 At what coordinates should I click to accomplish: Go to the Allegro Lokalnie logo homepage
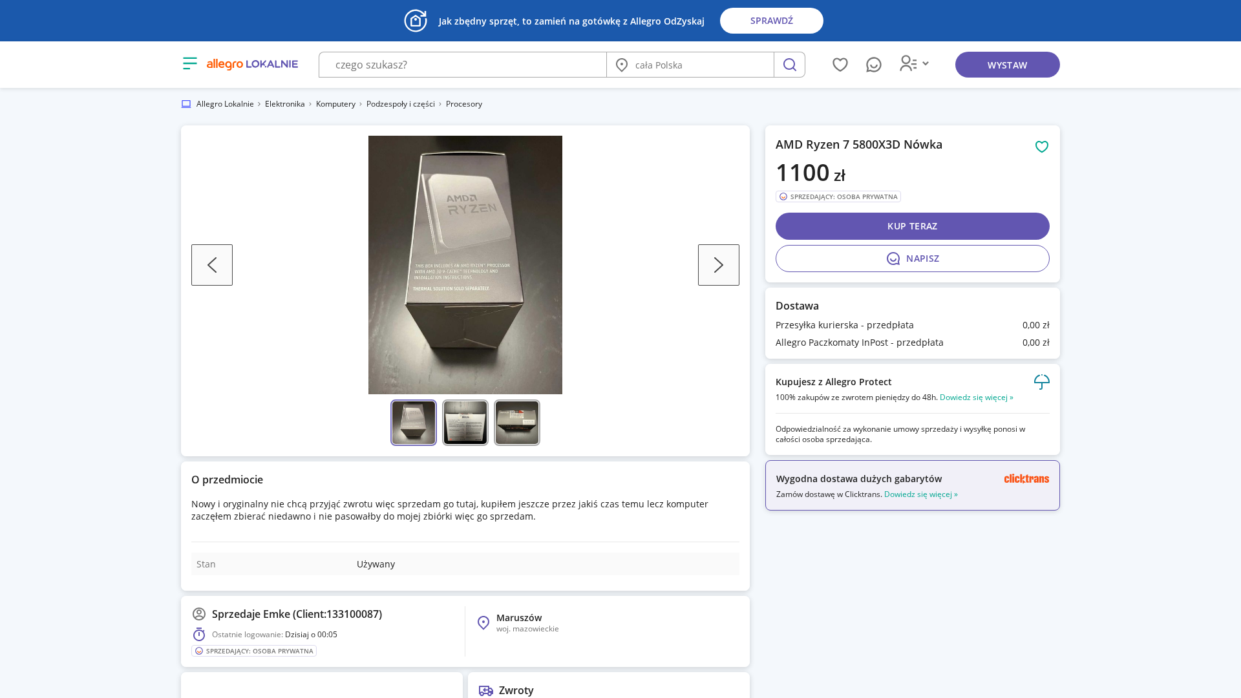coord(252,64)
